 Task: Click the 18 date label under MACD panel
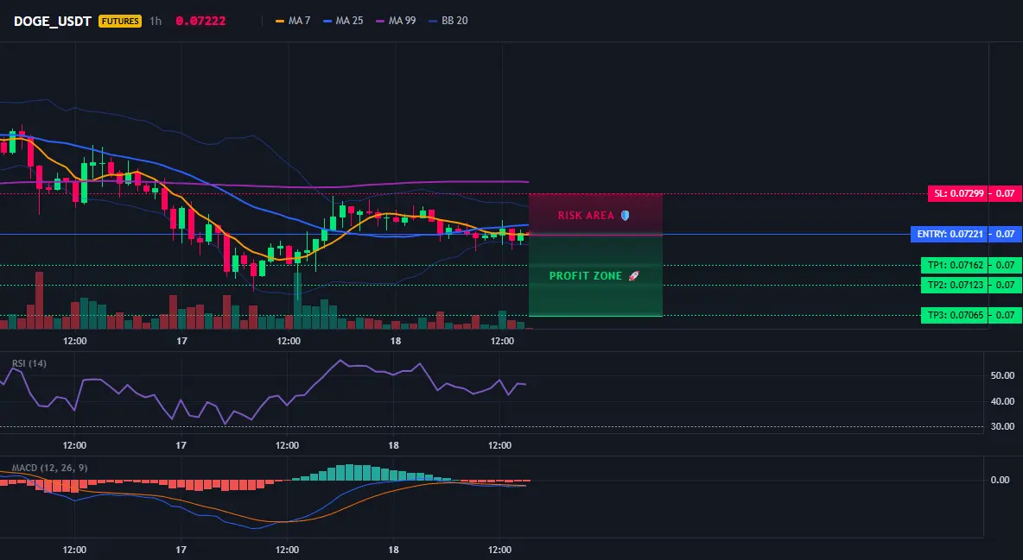pos(393,550)
